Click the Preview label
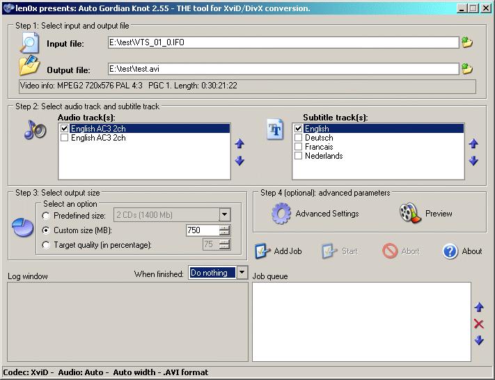Screen dimensions: 495x380 pos(439,214)
